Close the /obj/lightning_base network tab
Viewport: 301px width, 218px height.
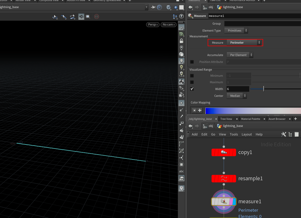215,119
